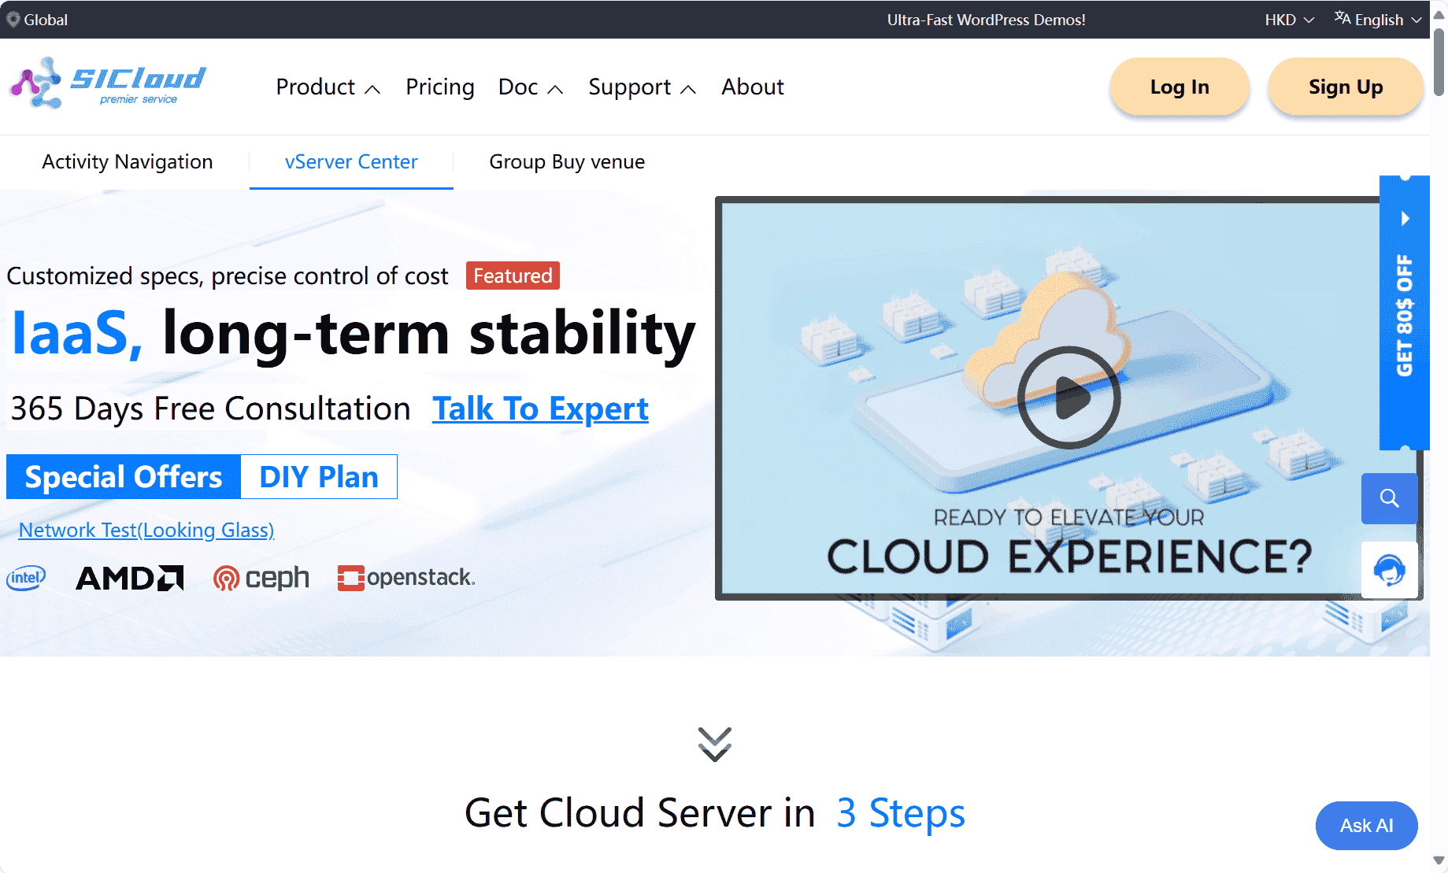Click the openstack logo
The height and width of the screenshot is (873, 1448).
[406, 578]
